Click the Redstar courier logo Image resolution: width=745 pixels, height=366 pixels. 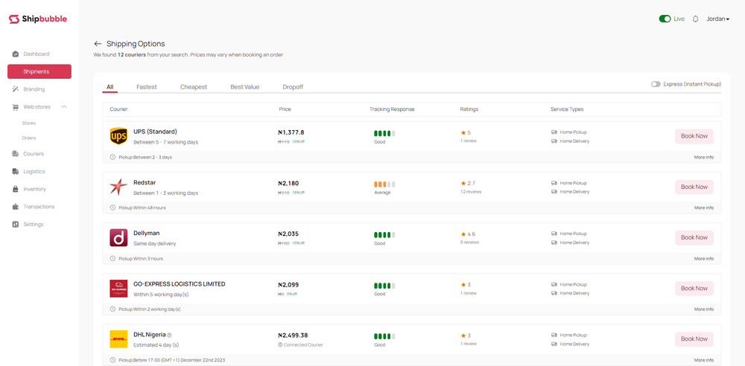point(118,187)
